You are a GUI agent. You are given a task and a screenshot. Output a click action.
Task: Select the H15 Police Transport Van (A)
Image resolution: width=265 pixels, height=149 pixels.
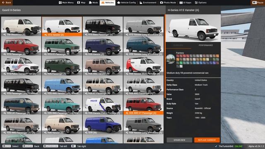21,65
